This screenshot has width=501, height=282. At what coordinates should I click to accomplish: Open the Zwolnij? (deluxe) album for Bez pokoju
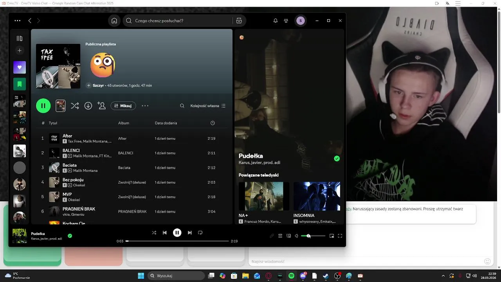(132, 182)
